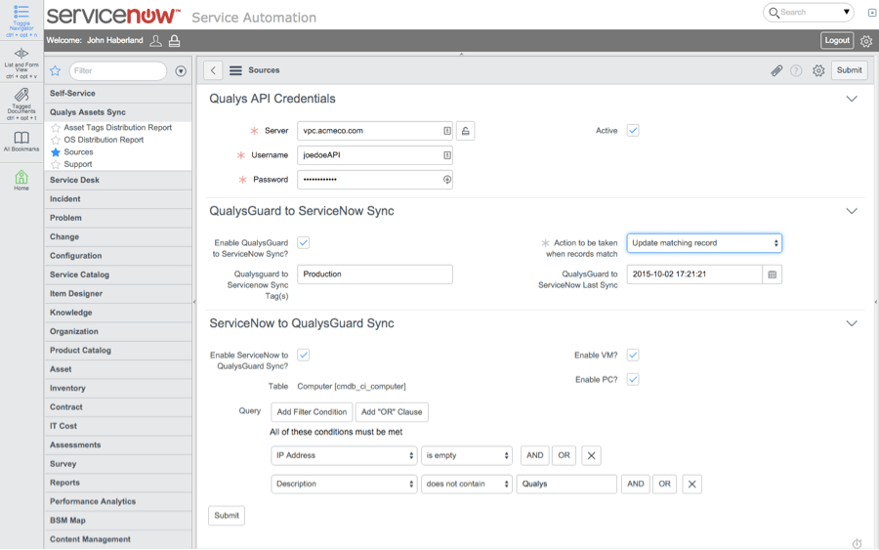Image resolution: width=879 pixels, height=550 pixels.
Task: Open the does not contain operator dropdown
Action: point(467,484)
